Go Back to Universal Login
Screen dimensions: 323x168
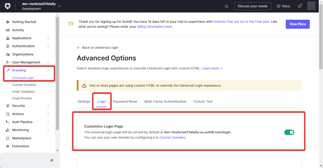(100, 48)
